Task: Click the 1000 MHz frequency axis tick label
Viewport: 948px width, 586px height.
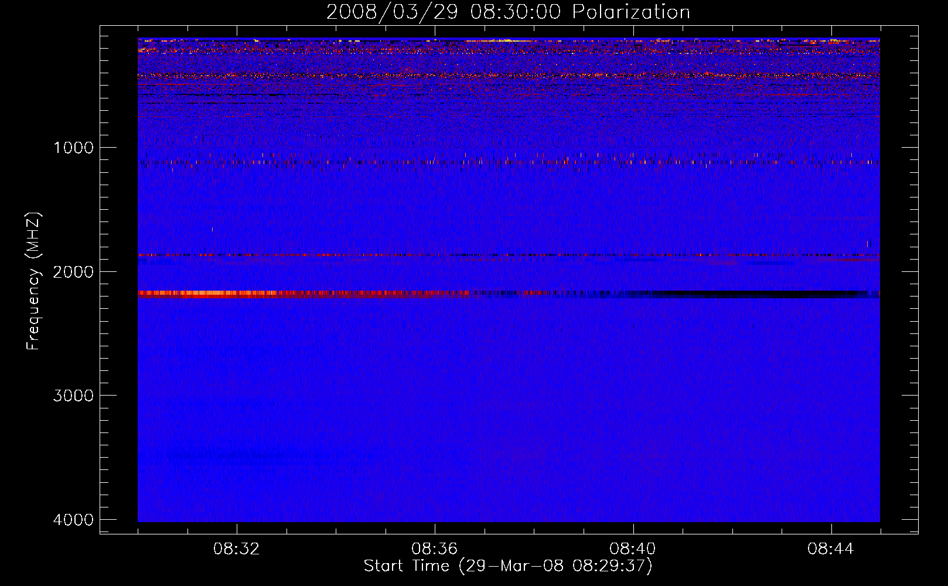Action: click(74, 148)
